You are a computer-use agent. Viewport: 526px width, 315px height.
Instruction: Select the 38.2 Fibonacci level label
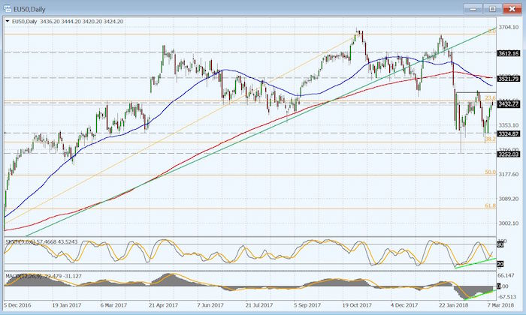[x=489, y=139]
